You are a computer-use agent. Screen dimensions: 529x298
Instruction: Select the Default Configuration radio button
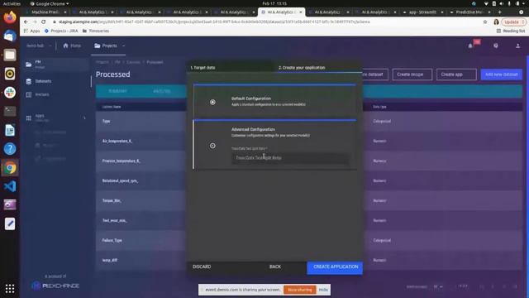[212, 102]
